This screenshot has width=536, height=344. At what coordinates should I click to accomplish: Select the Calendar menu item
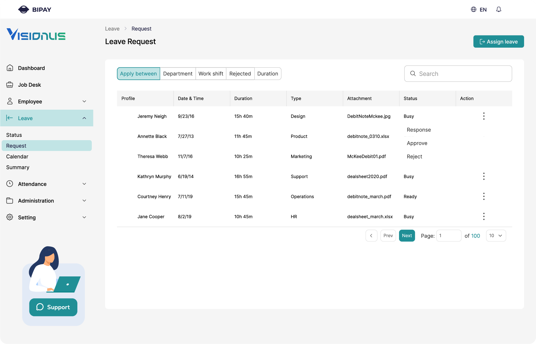click(17, 156)
